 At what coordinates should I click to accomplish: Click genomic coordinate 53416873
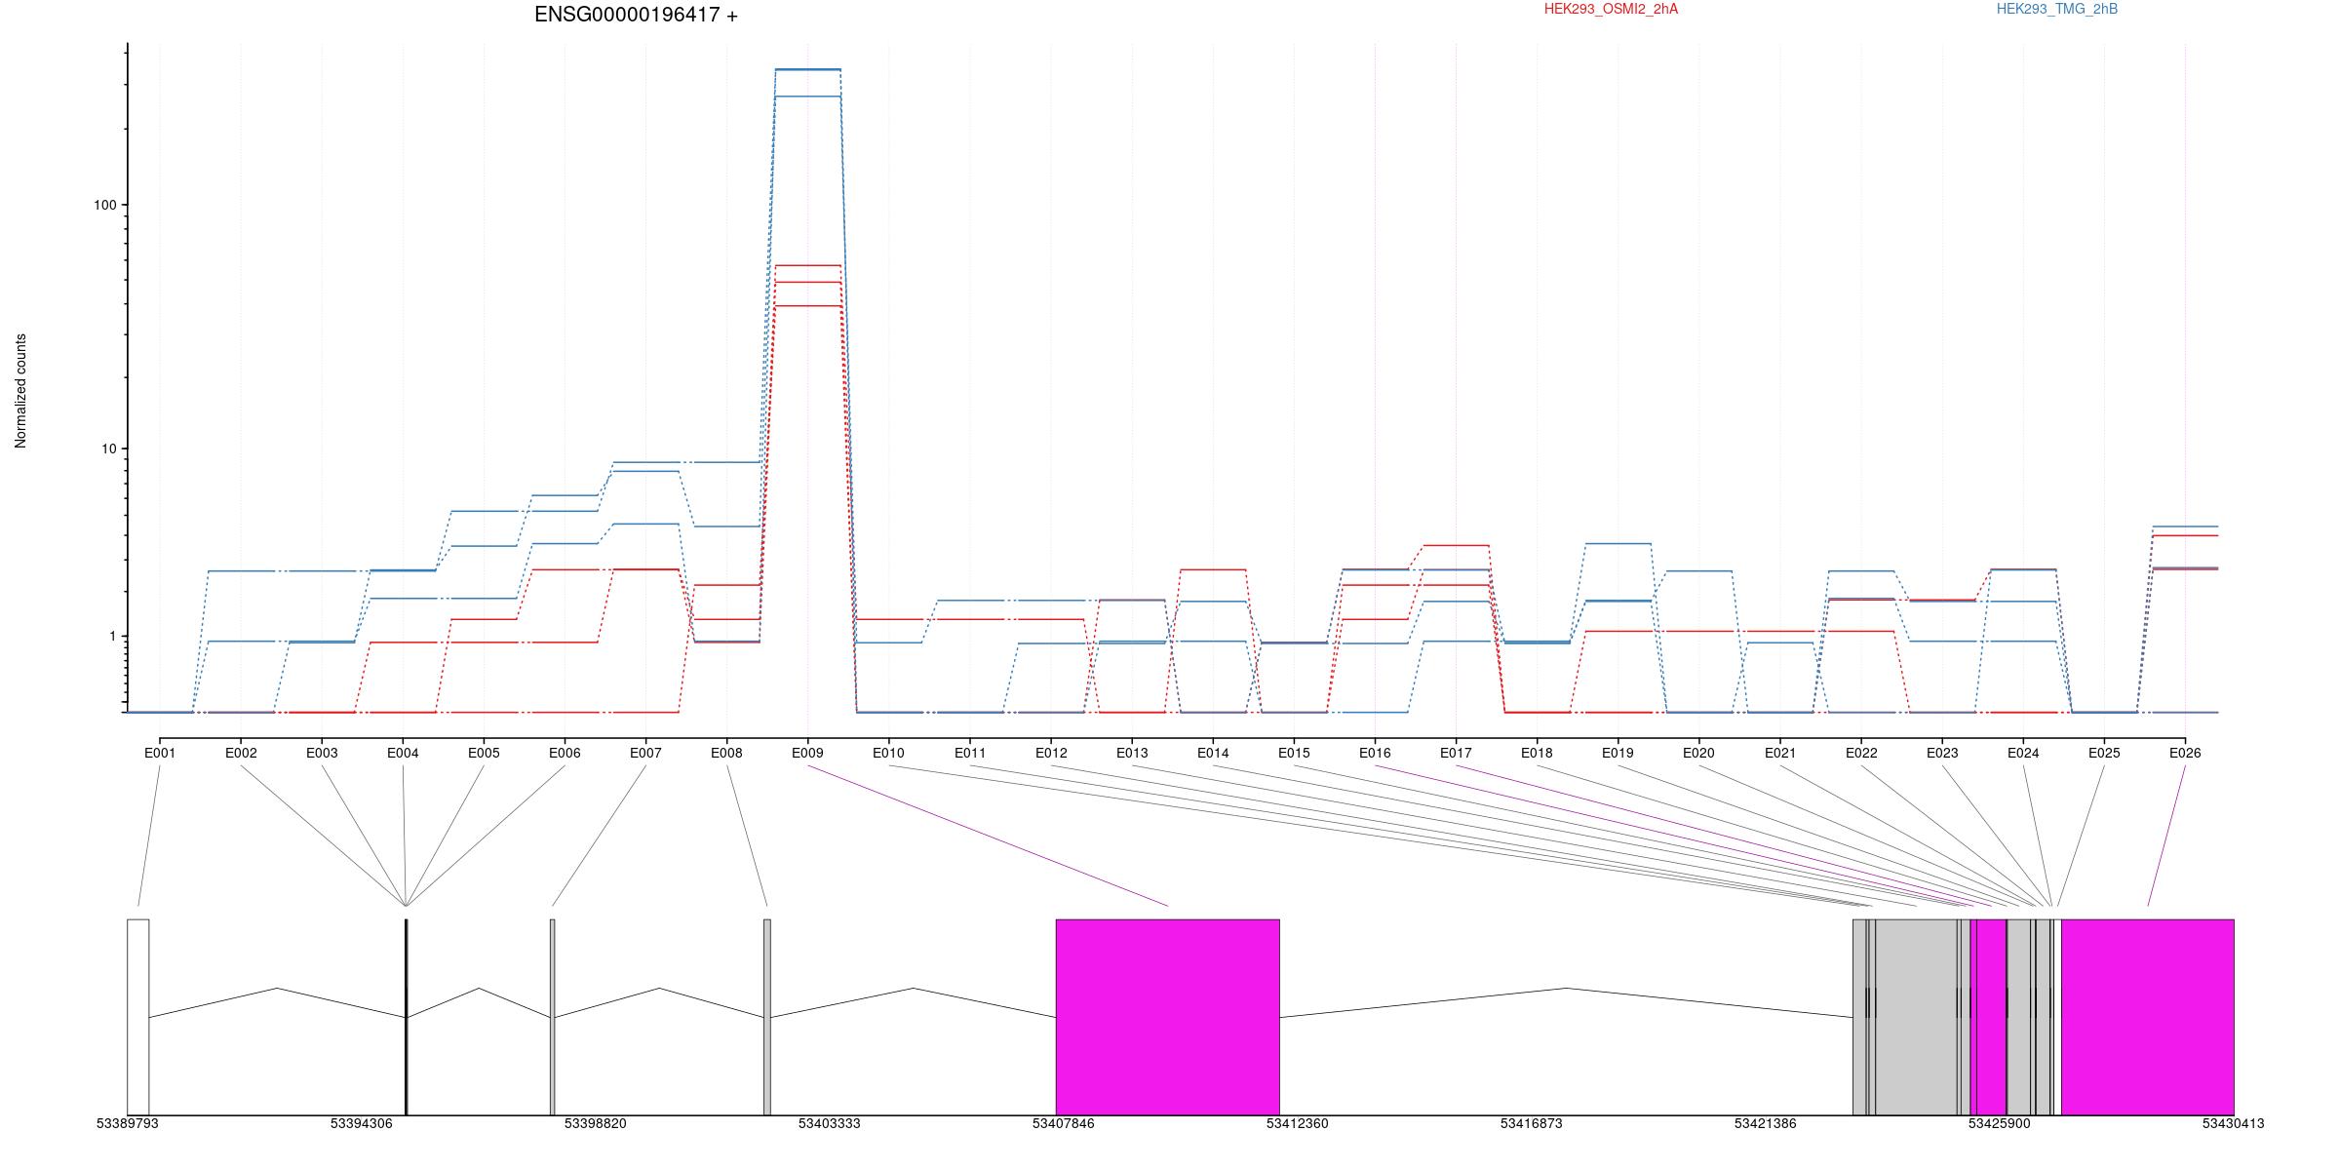tap(1532, 1123)
